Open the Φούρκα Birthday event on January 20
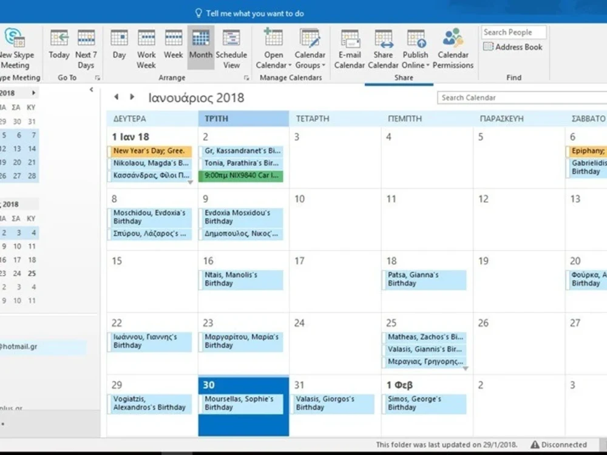This screenshot has height=455, width=607. (x=586, y=279)
